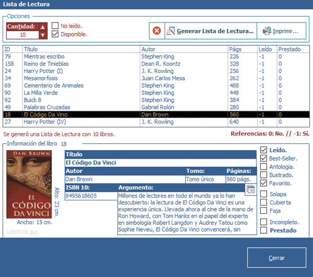Select the row La Milla Verde
The image size is (313, 277).
pyautogui.click(x=156, y=93)
